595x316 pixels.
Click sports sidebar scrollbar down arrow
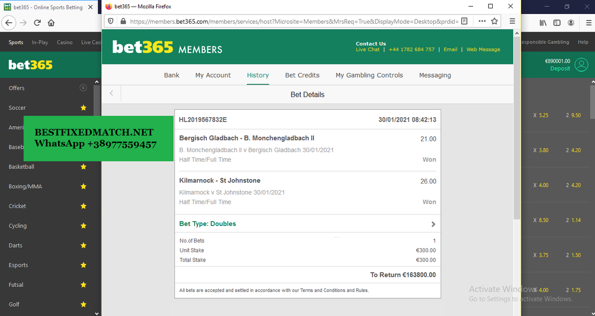tap(97, 313)
